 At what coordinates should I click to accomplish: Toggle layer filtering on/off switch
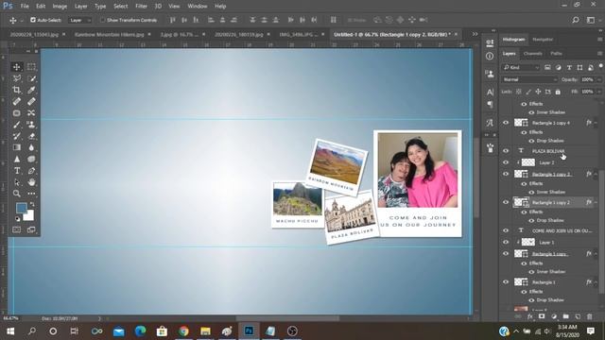click(600, 66)
